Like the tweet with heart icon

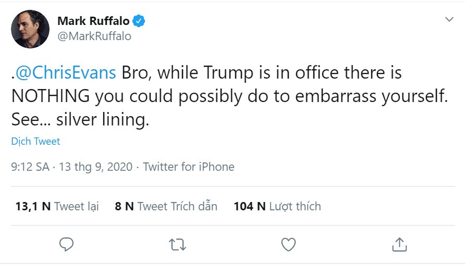tap(288, 244)
